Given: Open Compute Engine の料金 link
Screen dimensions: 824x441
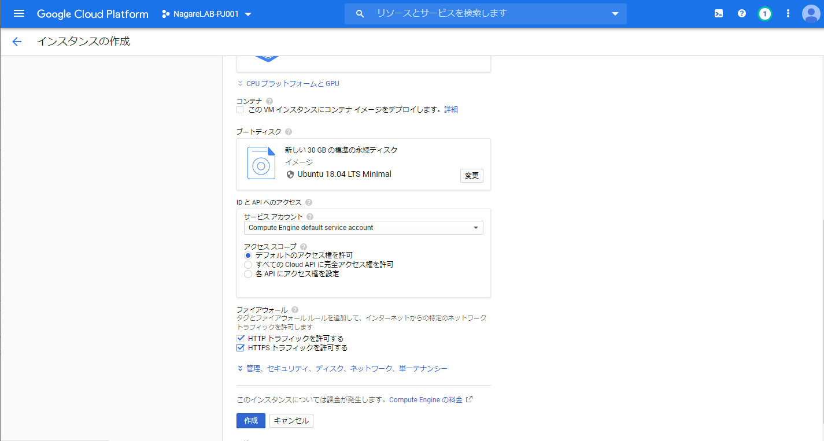Looking at the screenshot, I should [426, 400].
